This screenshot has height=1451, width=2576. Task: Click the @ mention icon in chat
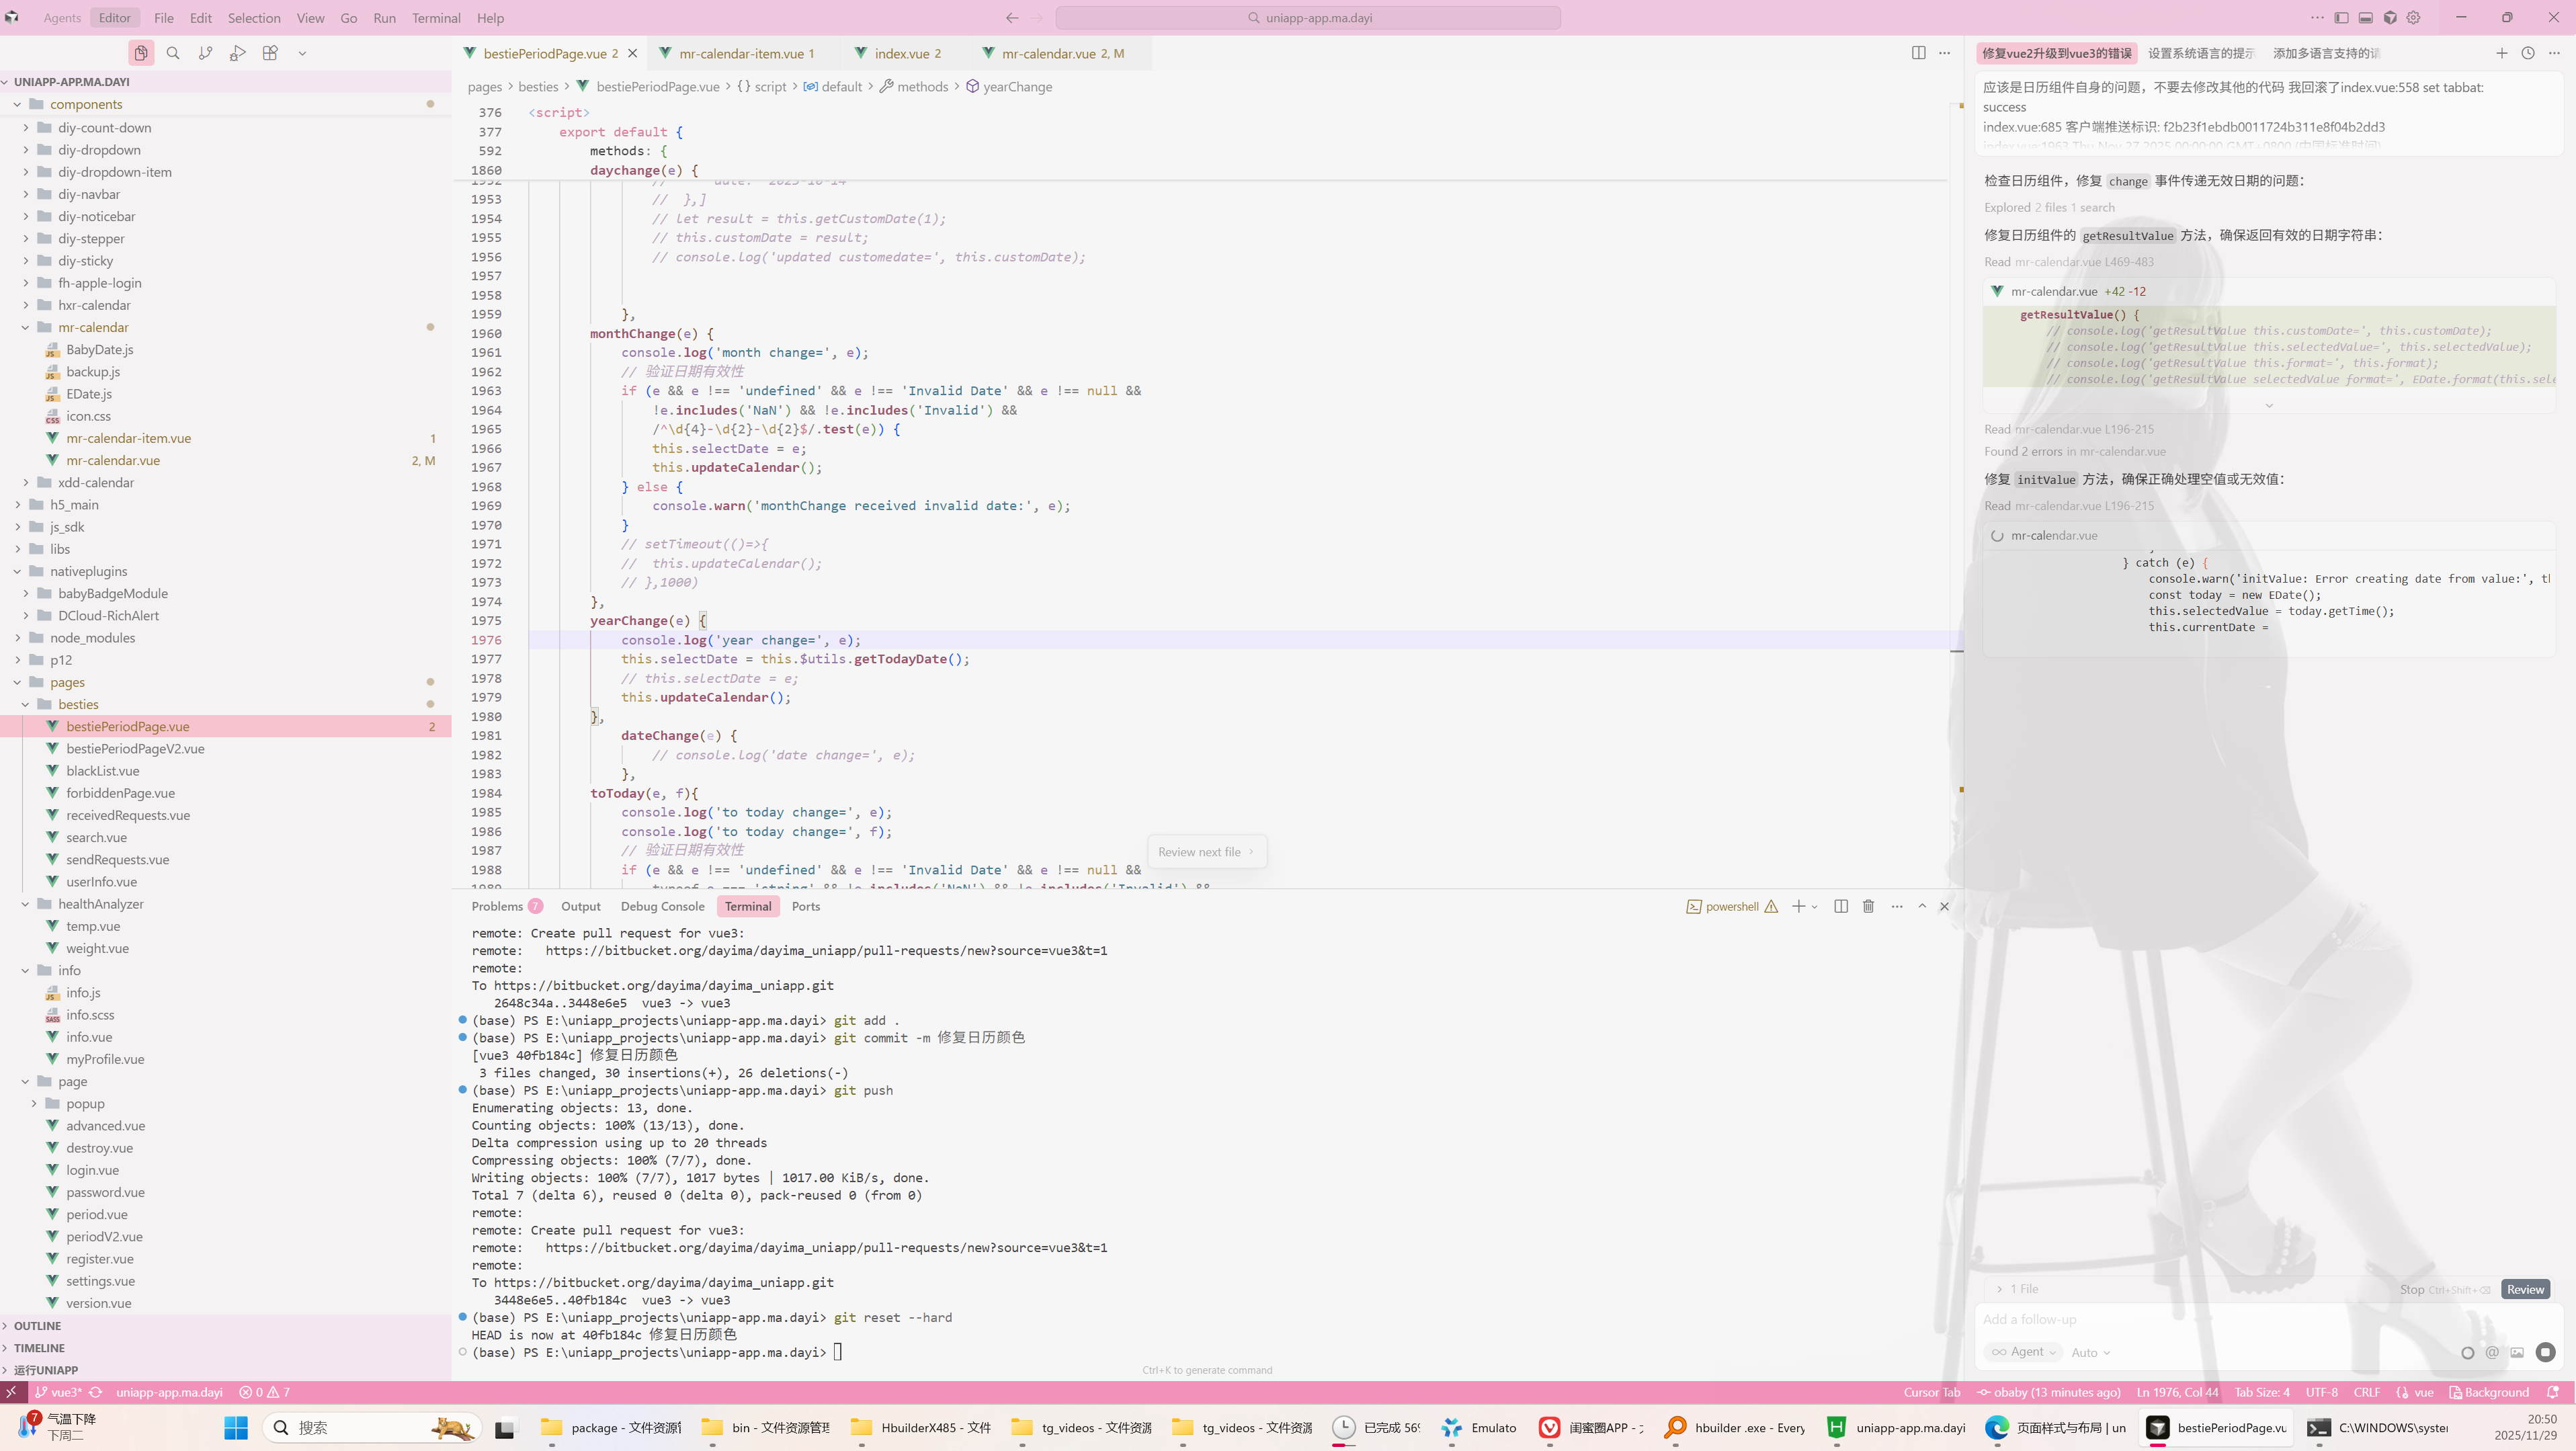click(x=2492, y=1352)
